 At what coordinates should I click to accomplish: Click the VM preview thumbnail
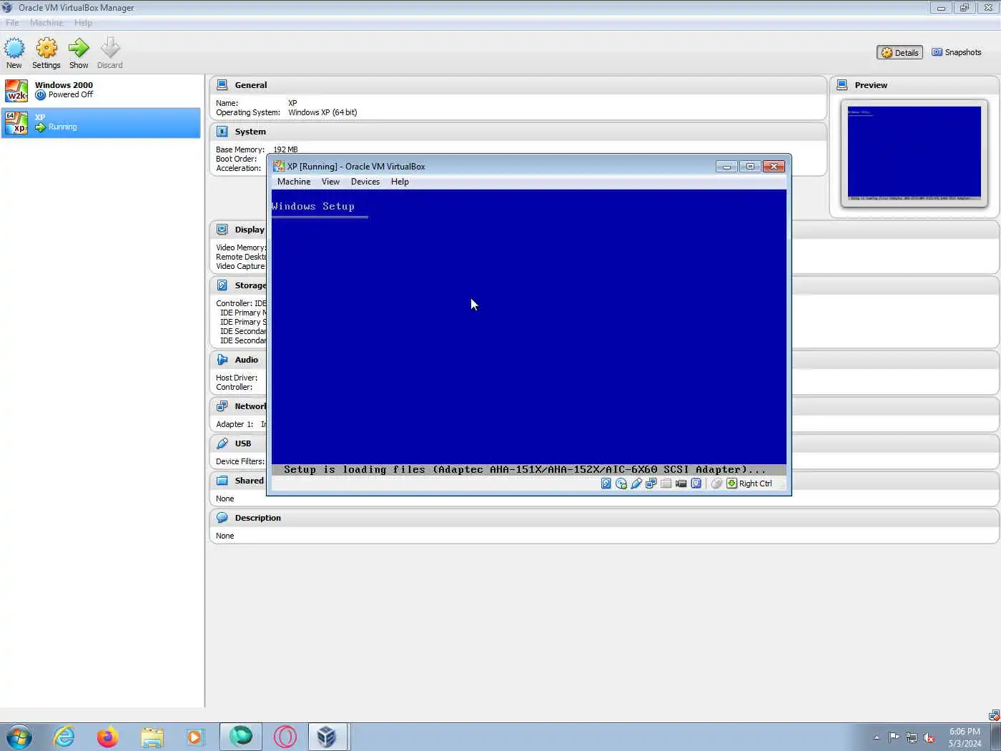pos(914,153)
